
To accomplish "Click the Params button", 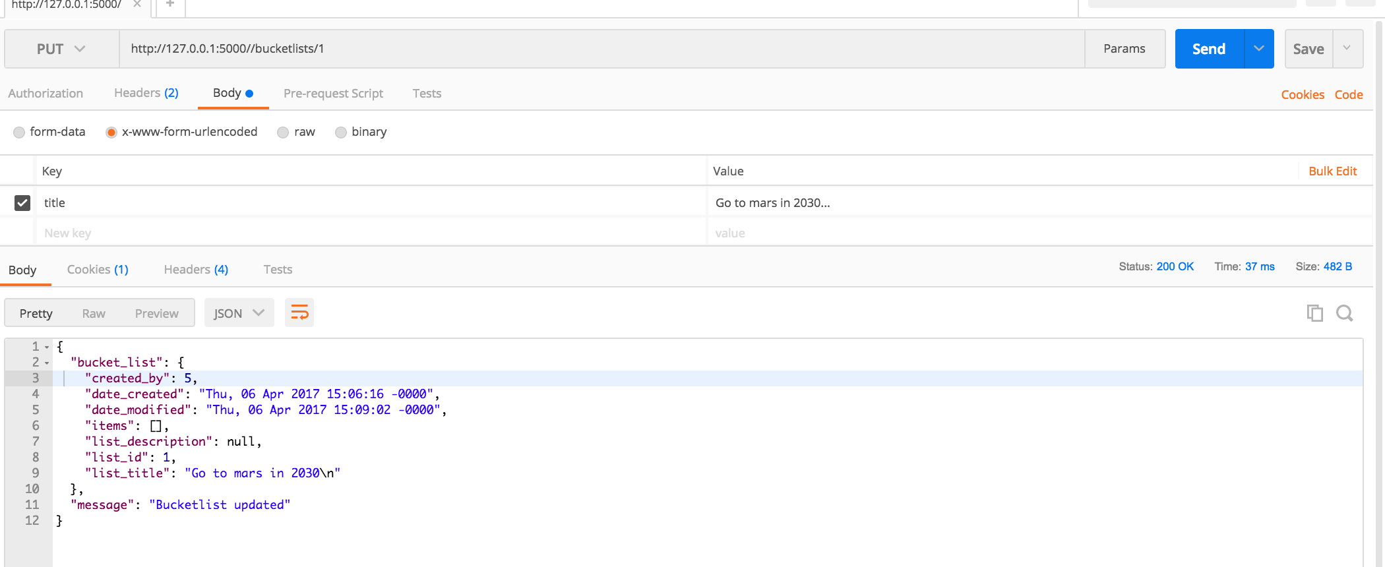I will (x=1124, y=49).
